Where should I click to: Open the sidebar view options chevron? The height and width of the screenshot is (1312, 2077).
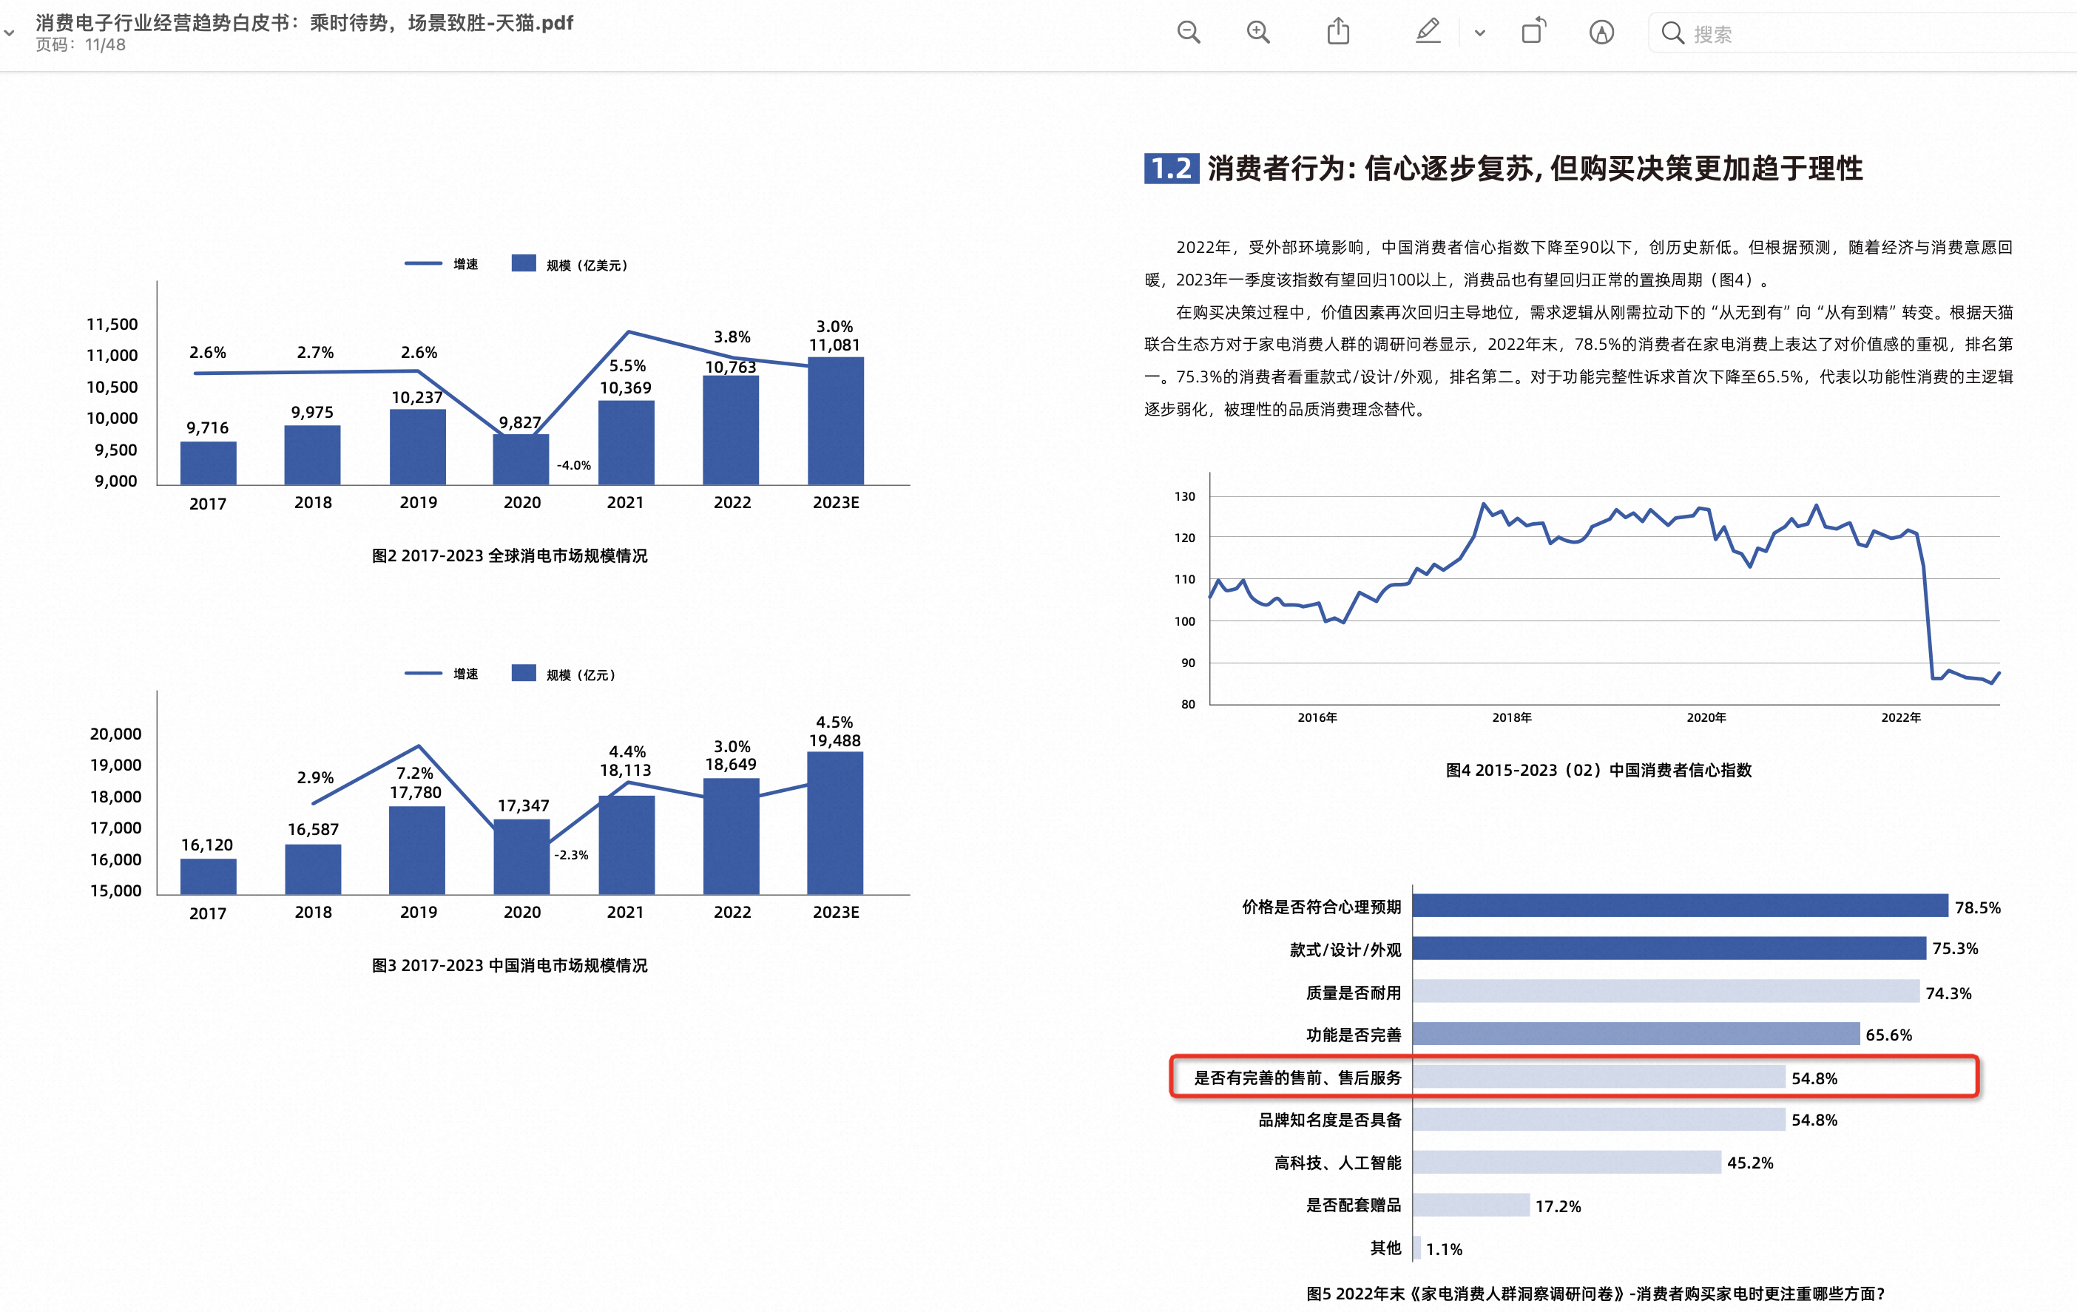[x=10, y=33]
